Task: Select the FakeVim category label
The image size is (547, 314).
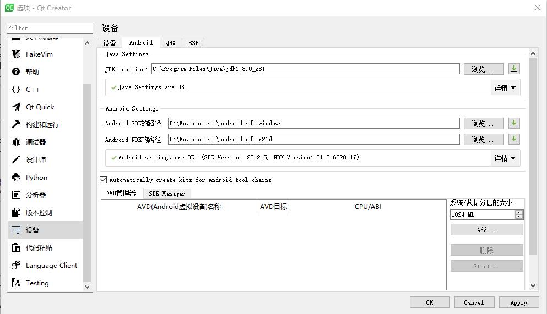Action: coord(39,54)
